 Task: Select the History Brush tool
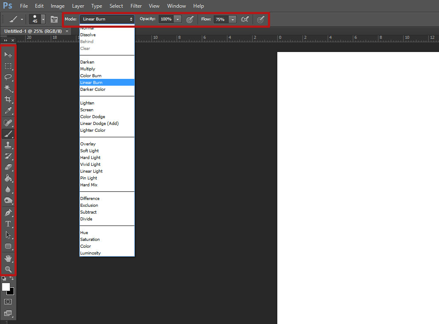8,156
